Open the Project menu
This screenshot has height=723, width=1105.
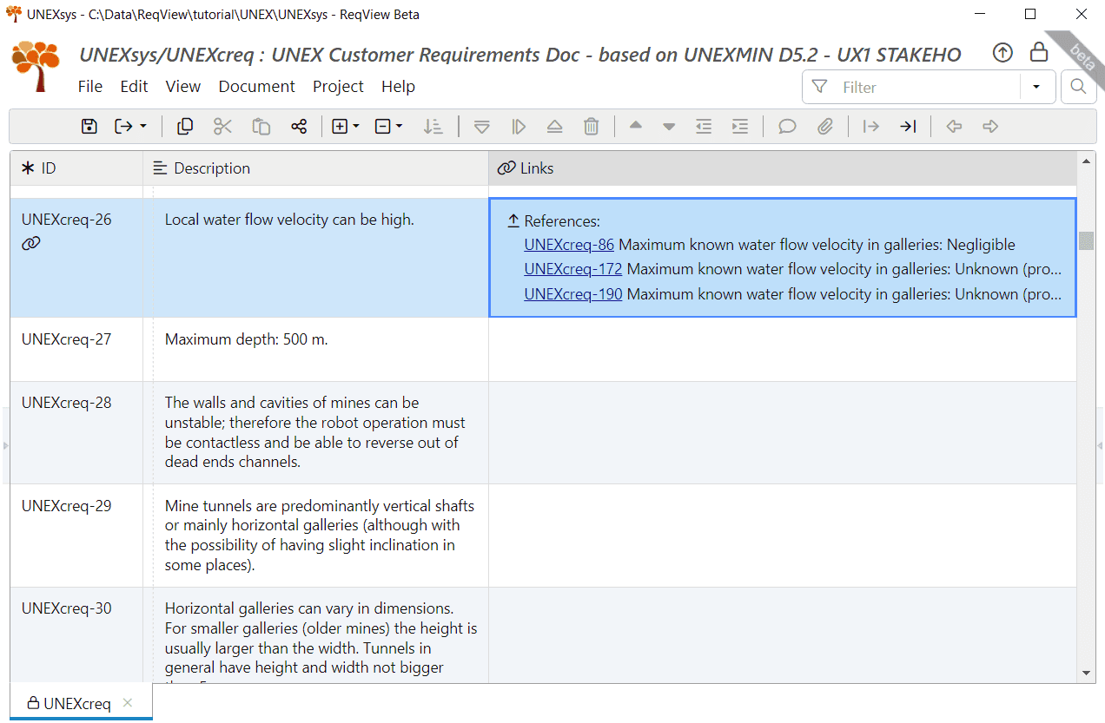[x=338, y=87]
